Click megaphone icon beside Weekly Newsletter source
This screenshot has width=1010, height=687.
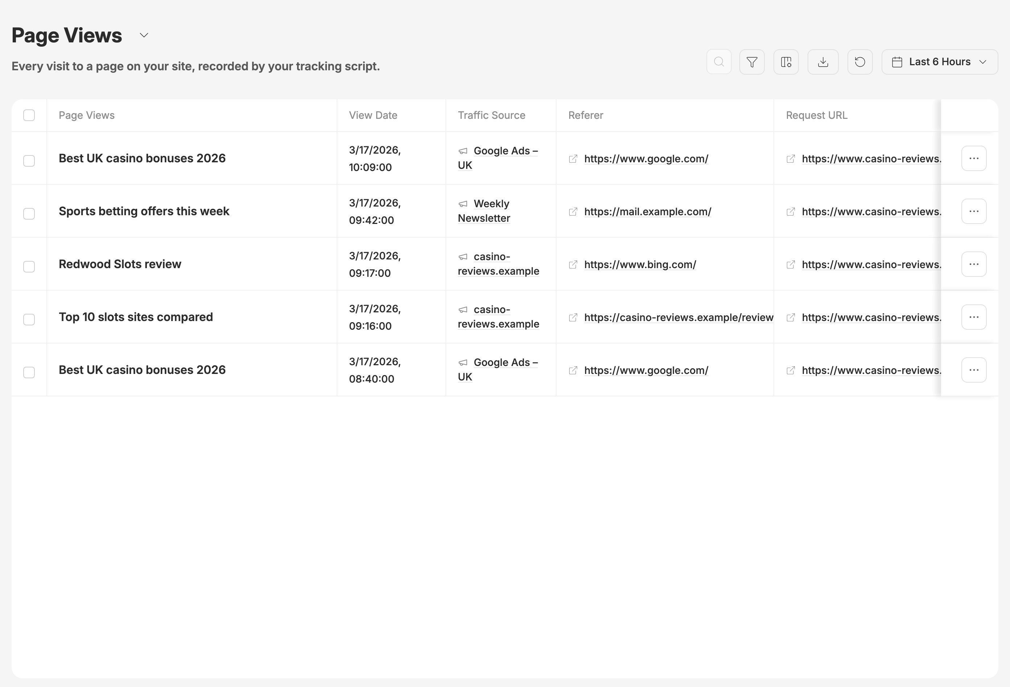(463, 204)
